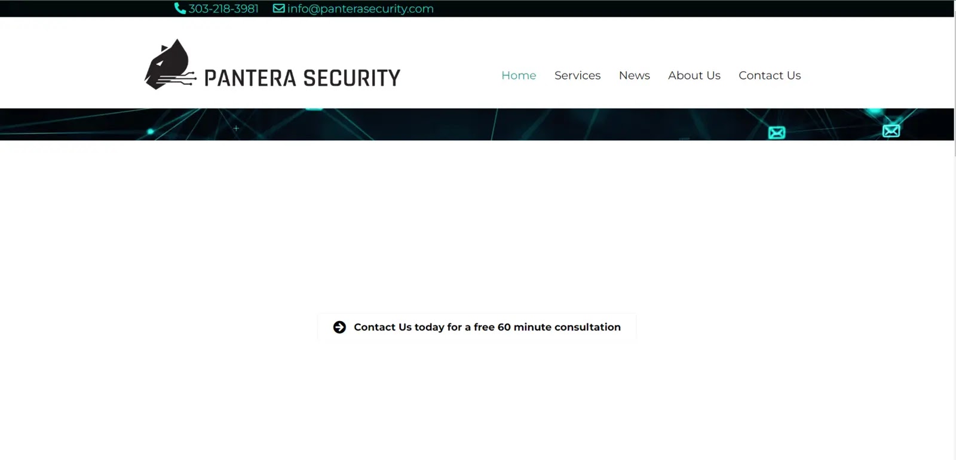Click the Pantera Security panther logo
This screenshot has width=956, height=460.
tap(170, 64)
